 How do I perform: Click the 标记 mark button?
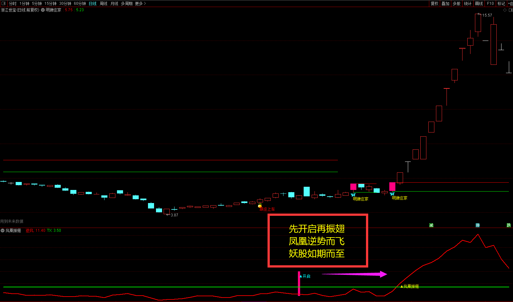[501, 4]
